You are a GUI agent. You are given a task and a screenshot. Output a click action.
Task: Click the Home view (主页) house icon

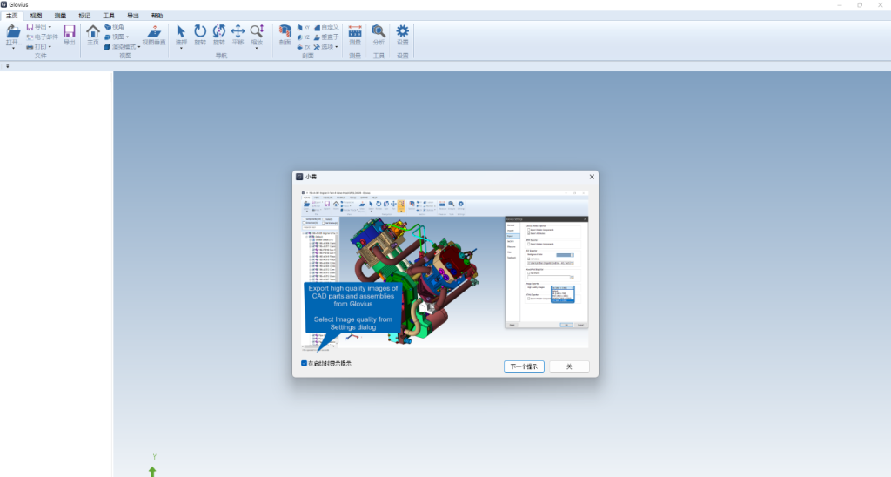tap(93, 32)
